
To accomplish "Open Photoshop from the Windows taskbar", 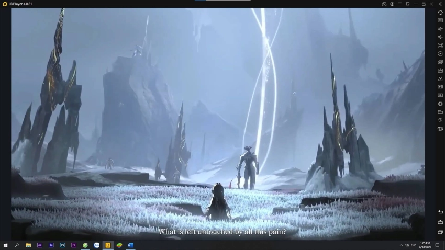I will coord(62,245).
